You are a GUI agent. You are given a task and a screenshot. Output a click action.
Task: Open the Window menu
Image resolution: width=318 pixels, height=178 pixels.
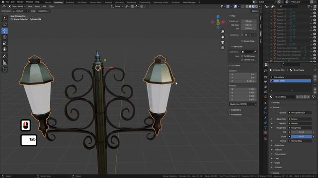click(x=29, y=2)
